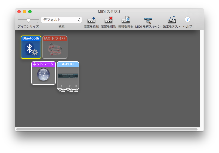Screen dimensions: 219x153
Task: Select the IAC ドライバ device icon
Action: click(x=55, y=47)
